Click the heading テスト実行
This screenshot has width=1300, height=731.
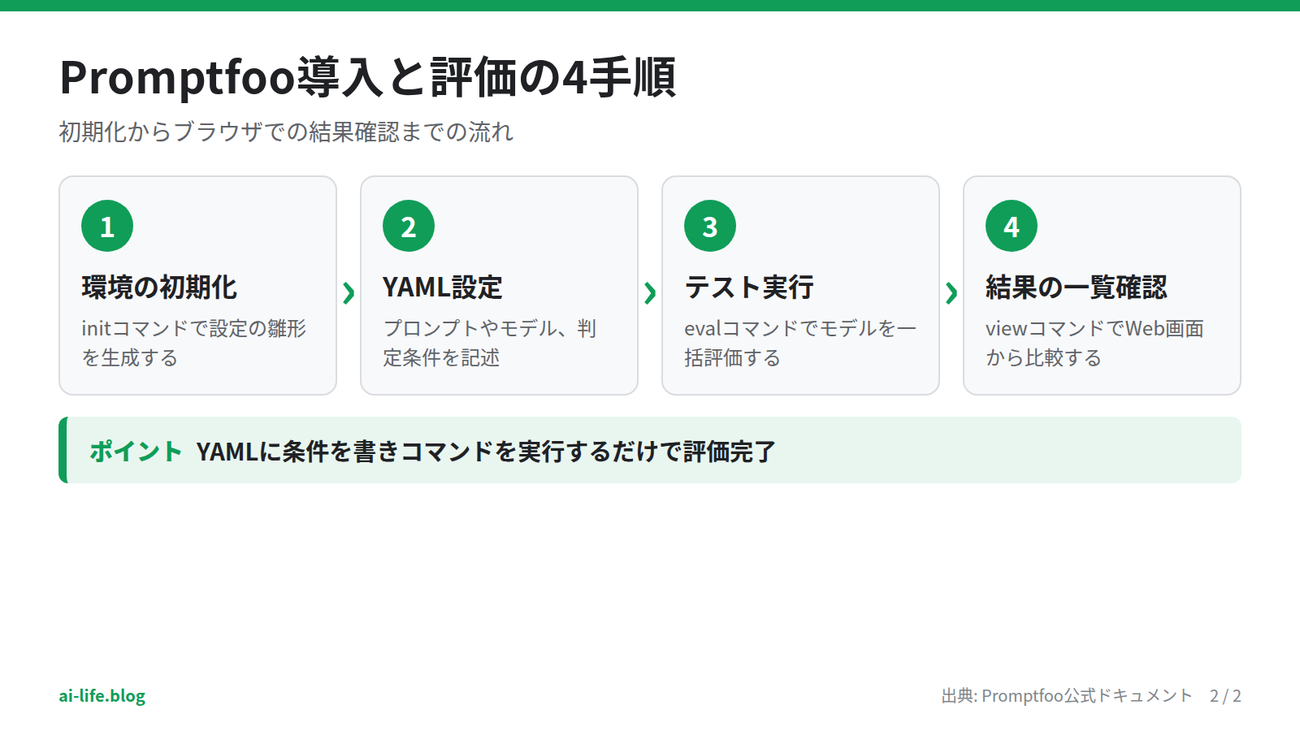[x=749, y=288]
